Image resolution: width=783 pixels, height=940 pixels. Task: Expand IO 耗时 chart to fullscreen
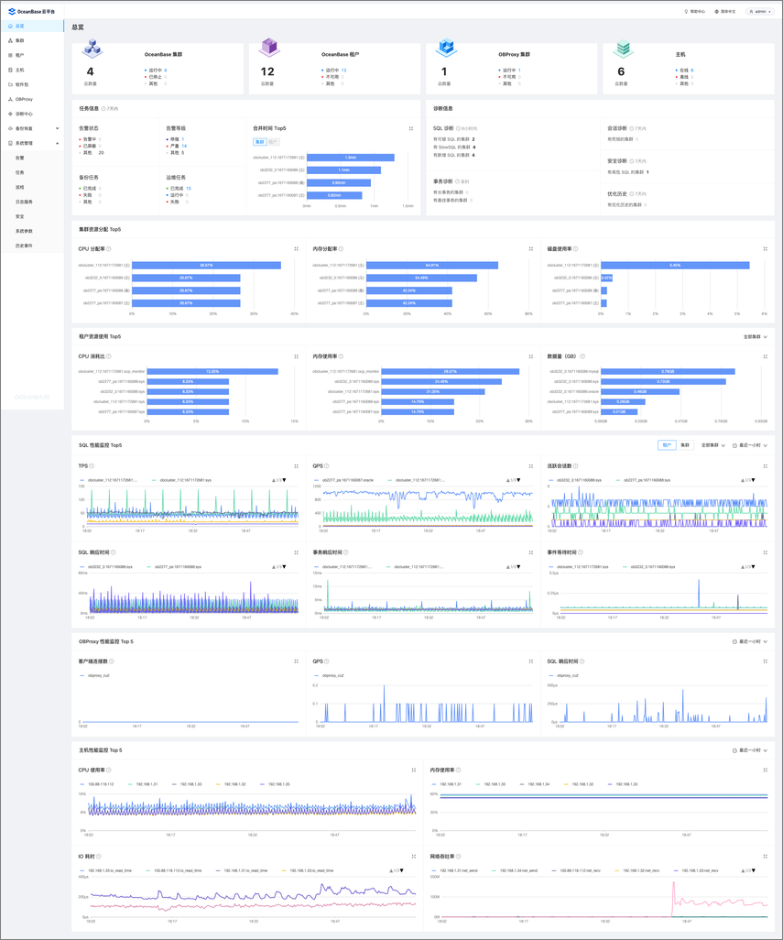413,856
